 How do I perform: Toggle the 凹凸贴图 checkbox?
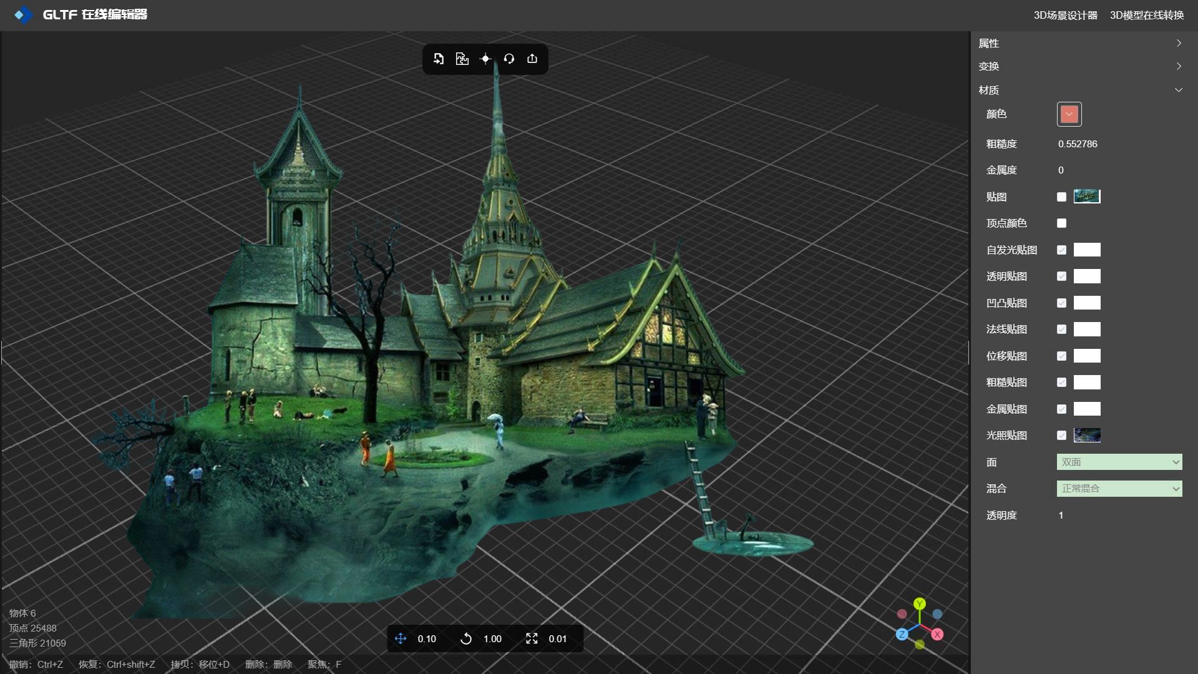tap(1061, 303)
